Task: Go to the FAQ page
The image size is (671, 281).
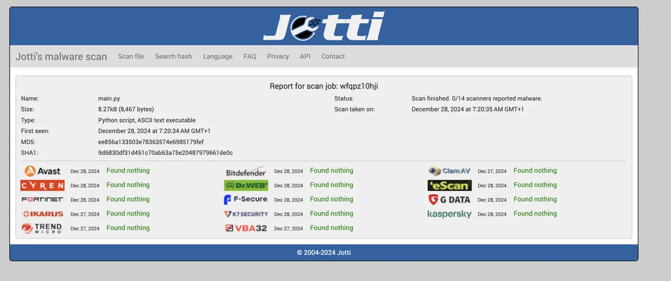Action: click(250, 56)
